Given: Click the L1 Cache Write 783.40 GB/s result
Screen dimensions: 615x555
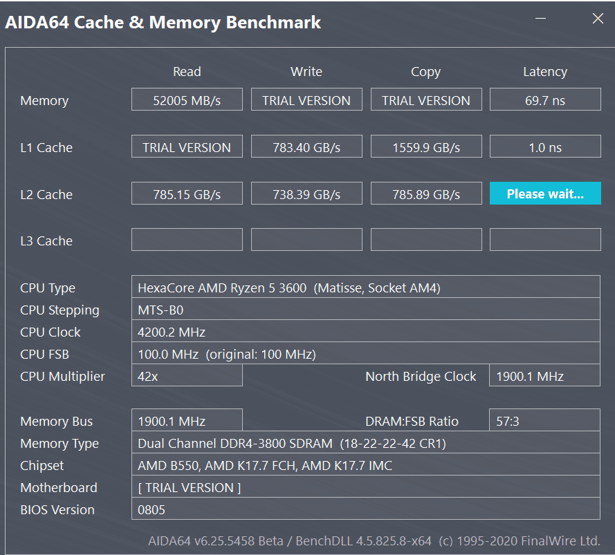Looking at the screenshot, I should pos(306,147).
